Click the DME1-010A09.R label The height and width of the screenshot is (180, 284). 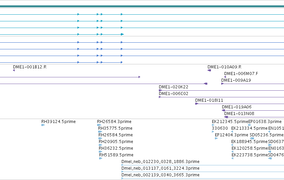click(x=224, y=67)
